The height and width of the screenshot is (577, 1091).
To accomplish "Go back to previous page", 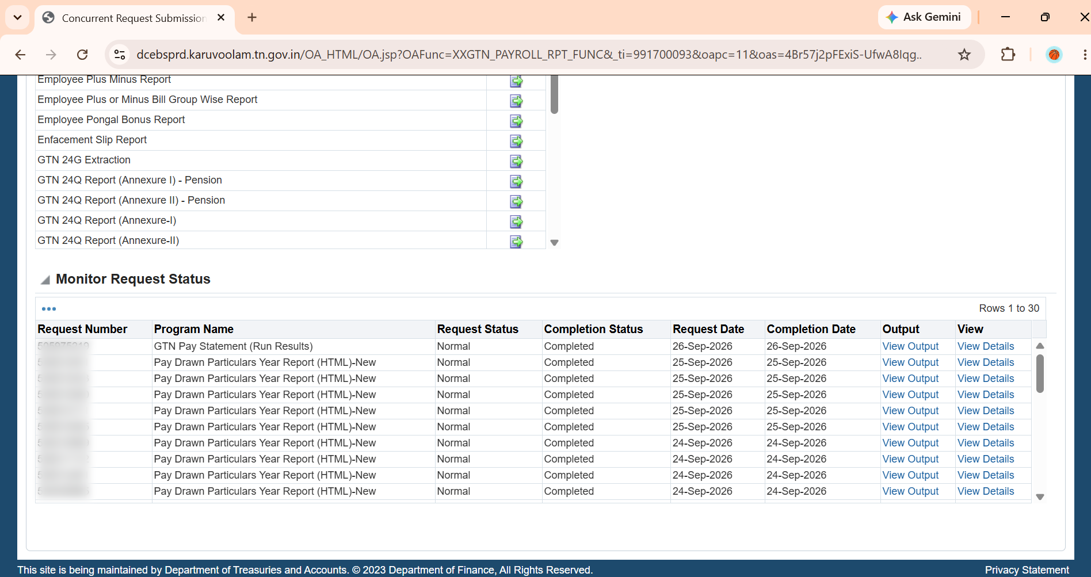I will [20, 55].
